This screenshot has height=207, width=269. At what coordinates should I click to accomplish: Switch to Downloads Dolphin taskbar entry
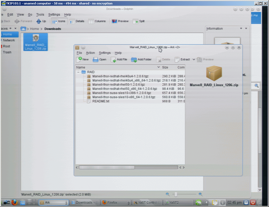point(85,203)
